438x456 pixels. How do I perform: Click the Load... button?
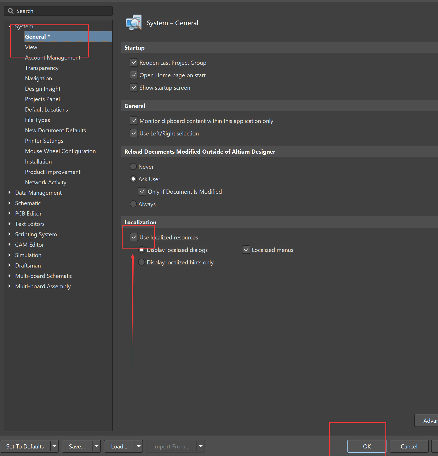[x=119, y=446]
